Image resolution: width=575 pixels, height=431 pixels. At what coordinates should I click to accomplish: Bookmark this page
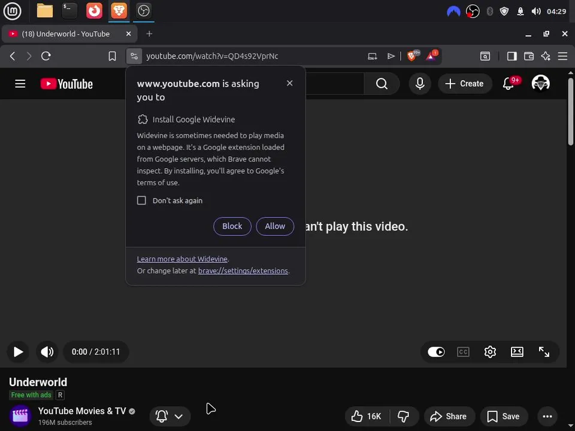[112, 56]
